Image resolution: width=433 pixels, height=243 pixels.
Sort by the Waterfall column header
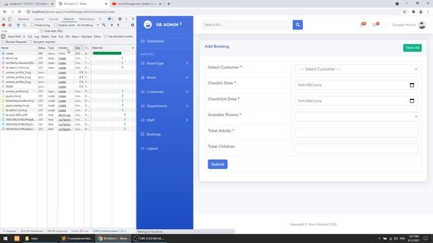coord(113,48)
